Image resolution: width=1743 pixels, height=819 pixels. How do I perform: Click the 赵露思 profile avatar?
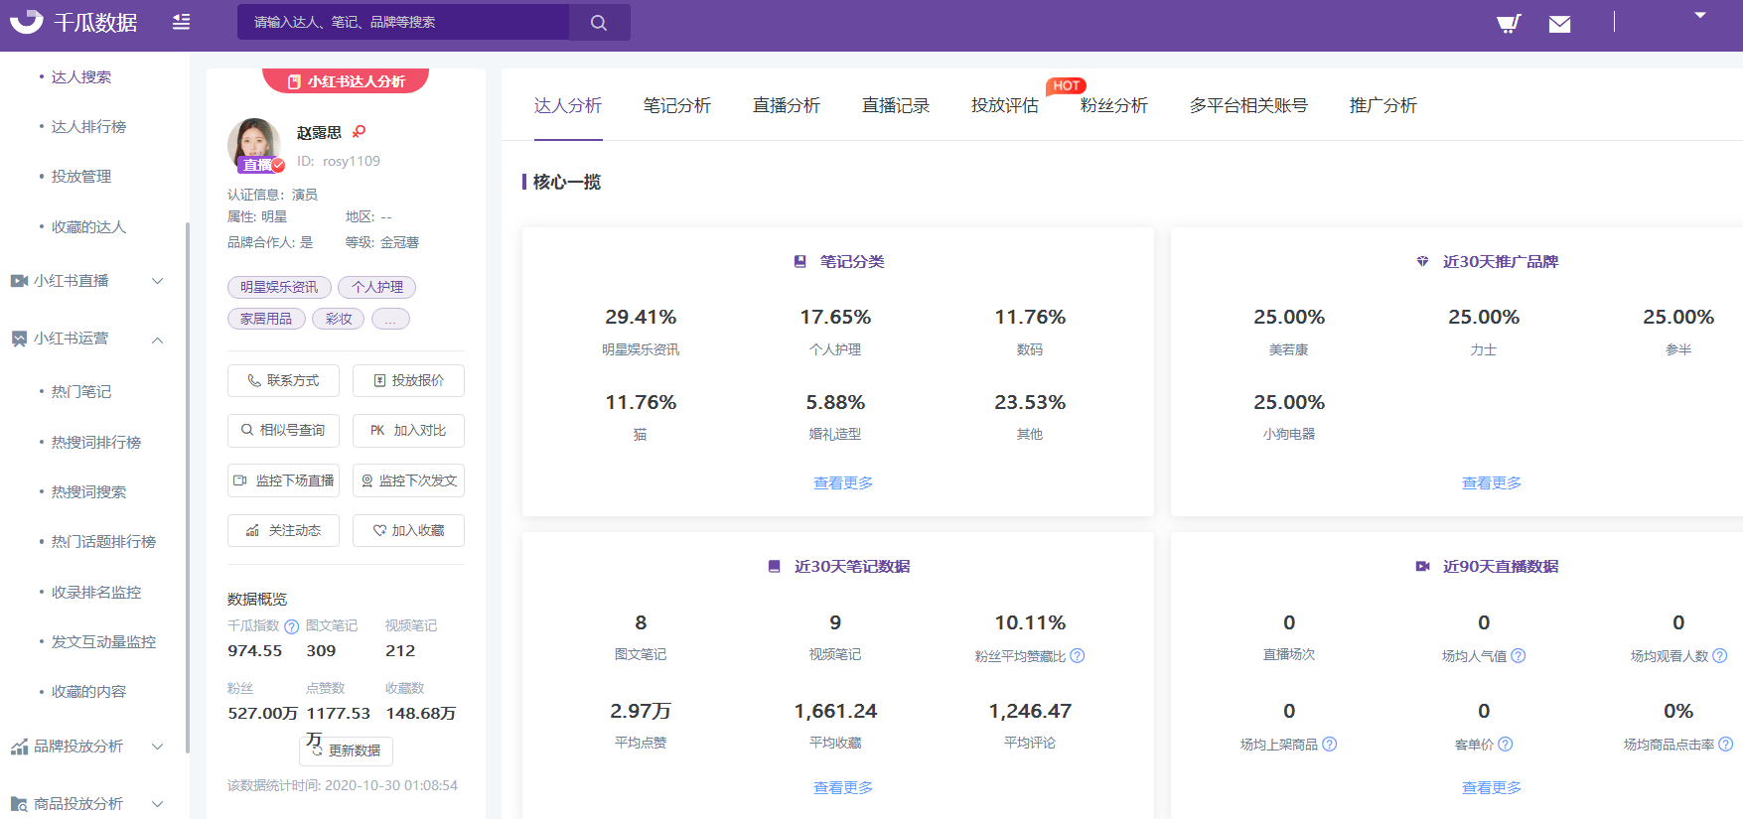point(254,145)
